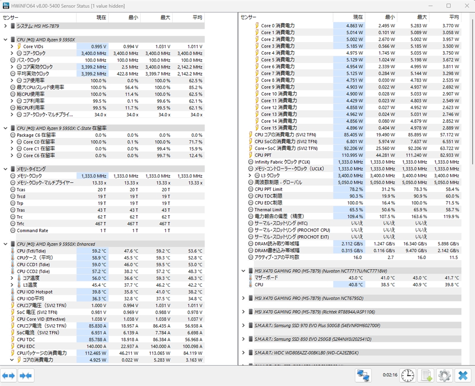This screenshot has width=475, height=386.
Task: Click the clock reset timer icon
Action: coord(408,375)
